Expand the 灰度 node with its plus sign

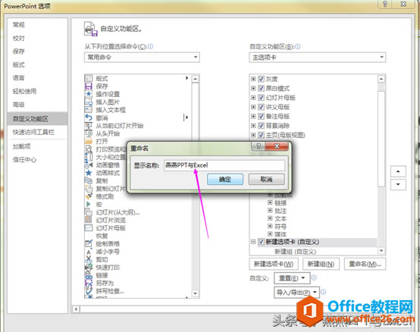click(x=253, y=79)
